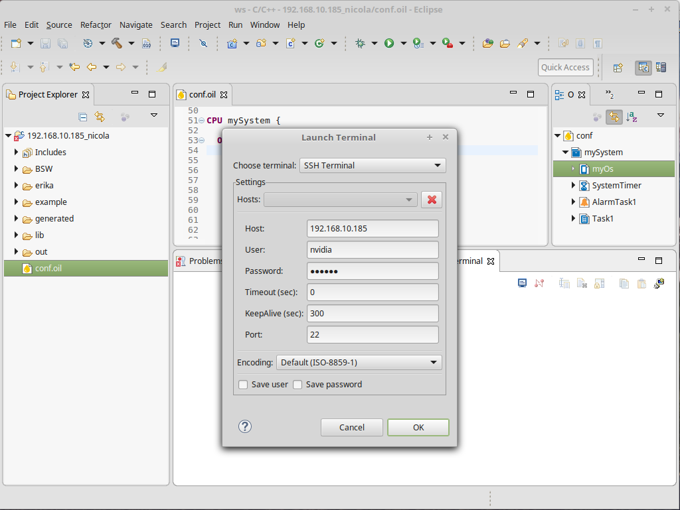Open the Window menu
This screenshot has width=680, height=510.
(x=264, y=25)
